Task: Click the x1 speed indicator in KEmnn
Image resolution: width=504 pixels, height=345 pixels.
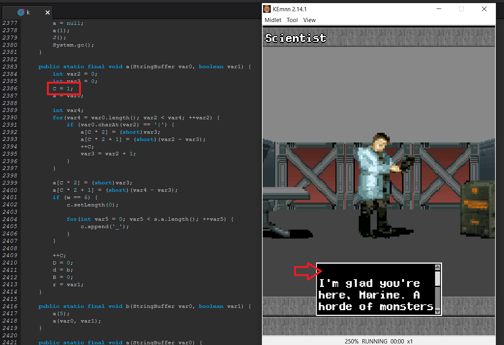Action: tap(410, 342)
